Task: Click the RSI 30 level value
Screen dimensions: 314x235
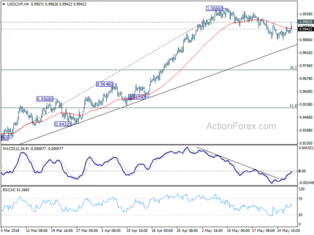Action: point(300,215)
